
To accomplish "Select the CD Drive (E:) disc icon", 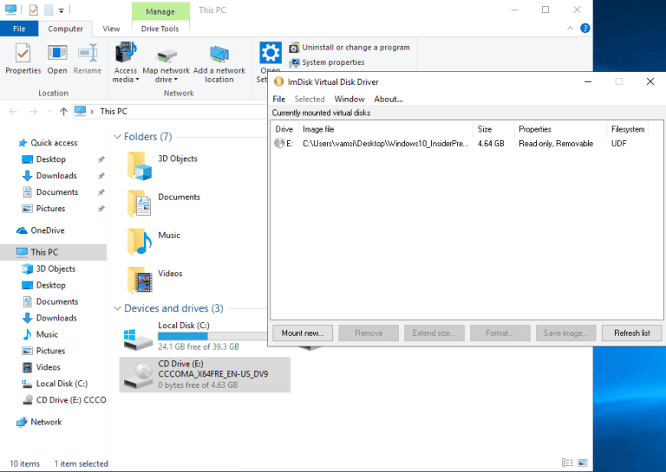I will [138, 376].
